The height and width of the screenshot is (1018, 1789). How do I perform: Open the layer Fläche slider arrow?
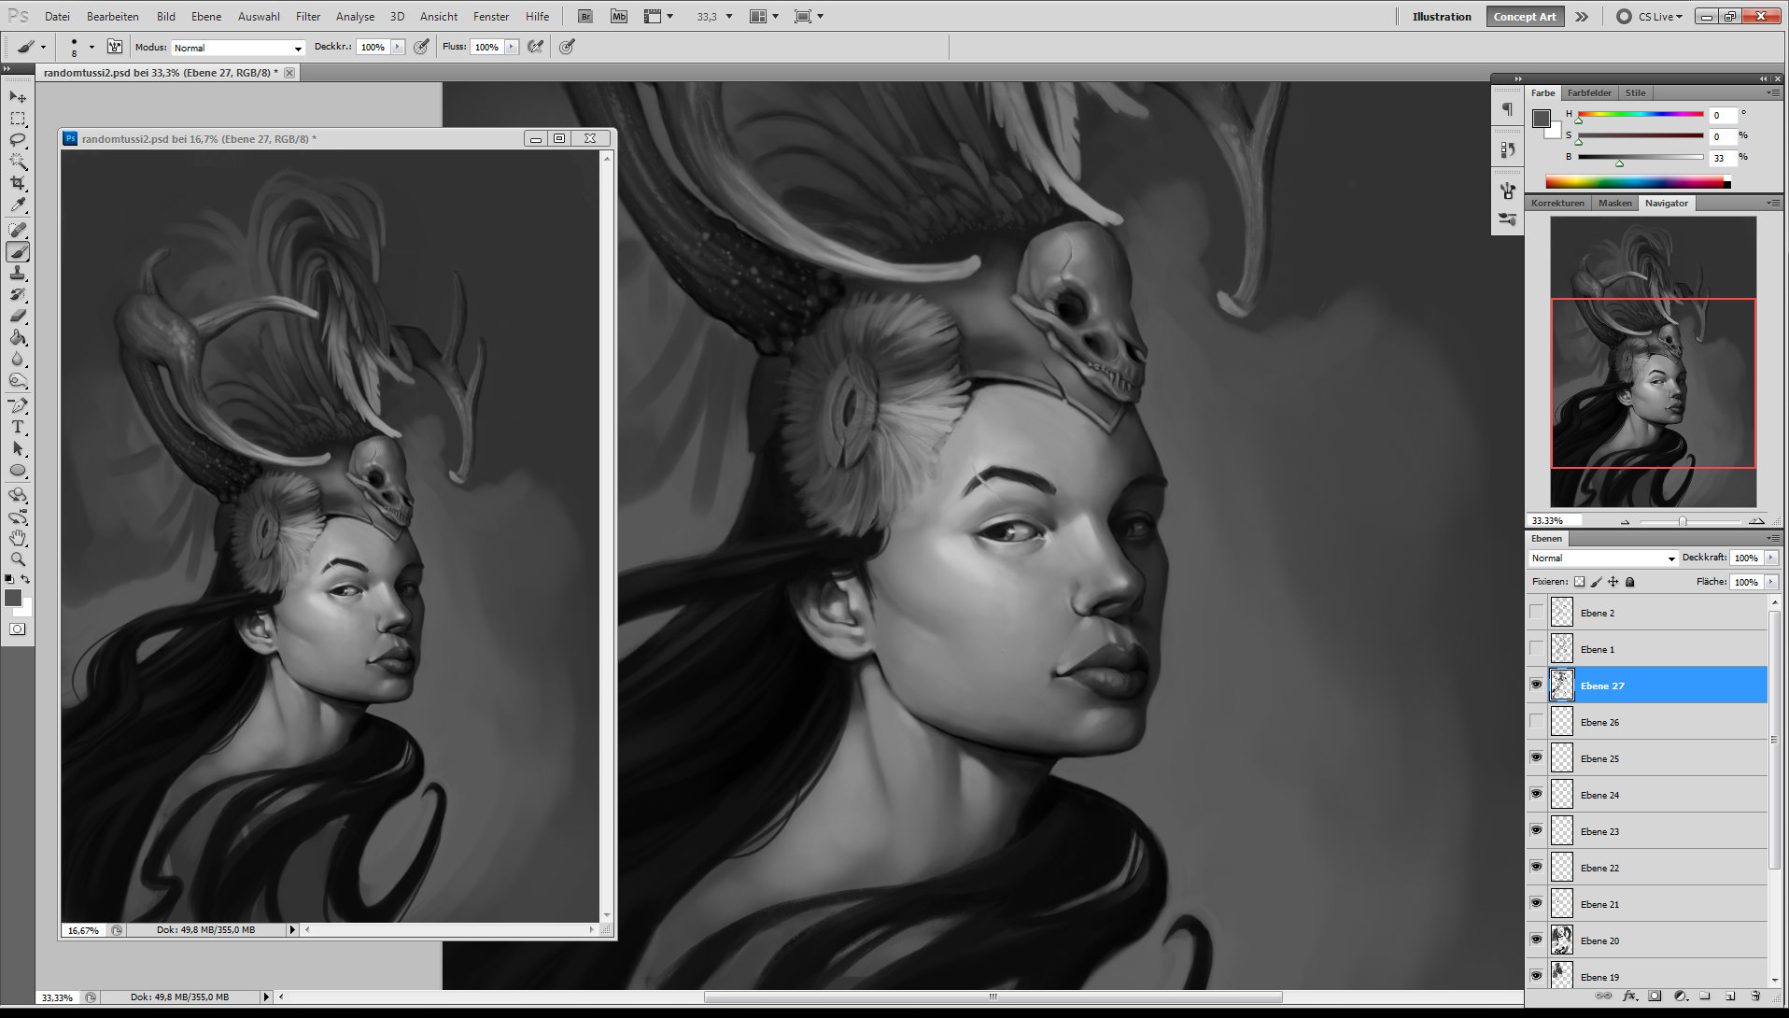1770,582
